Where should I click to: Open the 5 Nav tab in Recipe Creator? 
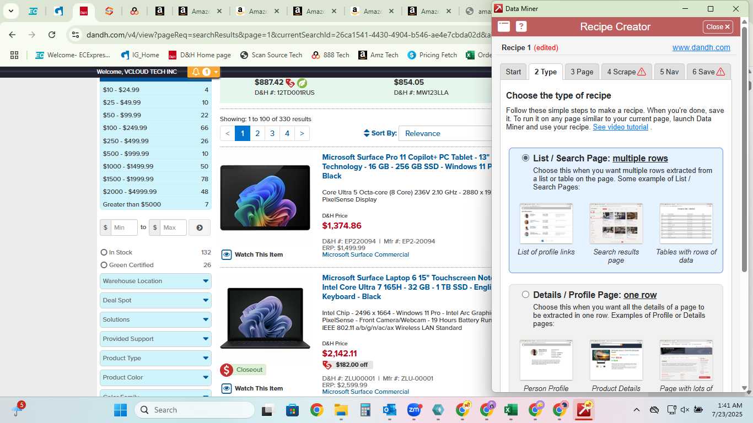coord(669,72)
